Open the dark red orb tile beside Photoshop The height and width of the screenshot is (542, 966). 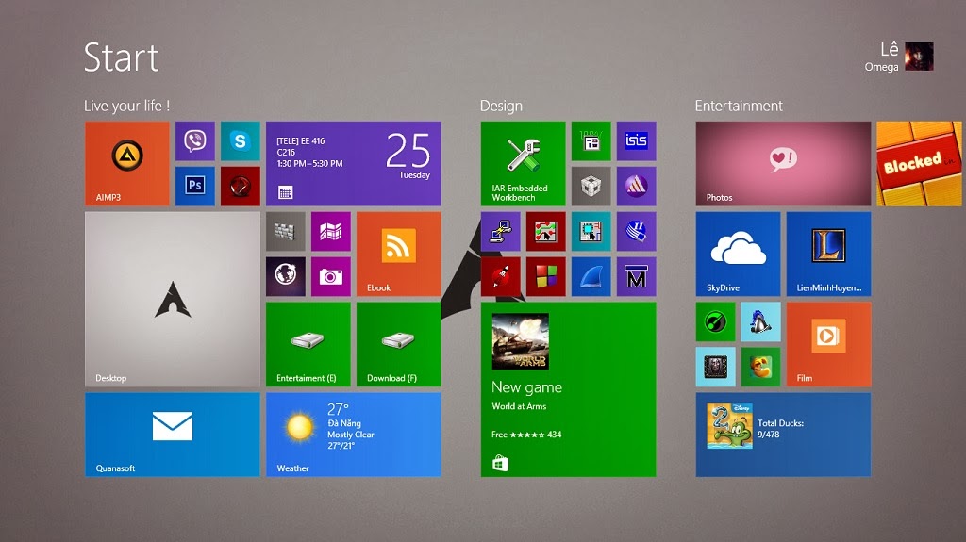pos(241,186)
